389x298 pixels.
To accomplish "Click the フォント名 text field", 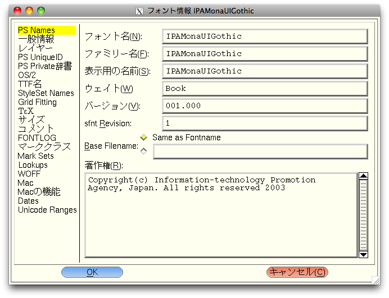I will [265, 36].
